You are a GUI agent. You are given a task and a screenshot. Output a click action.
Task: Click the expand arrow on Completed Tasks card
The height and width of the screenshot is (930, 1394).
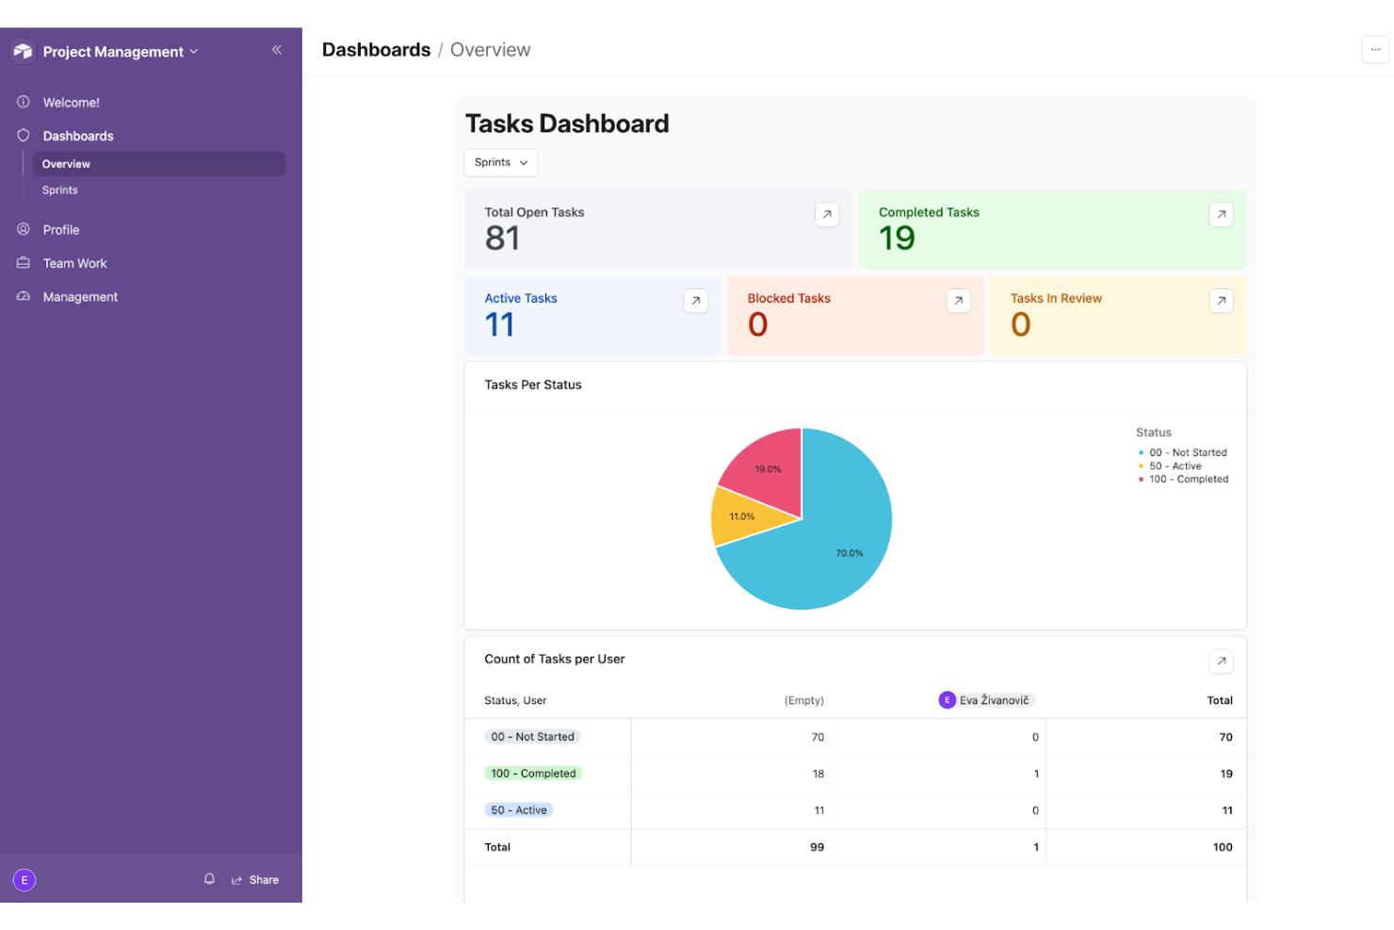pos(1221,214)
